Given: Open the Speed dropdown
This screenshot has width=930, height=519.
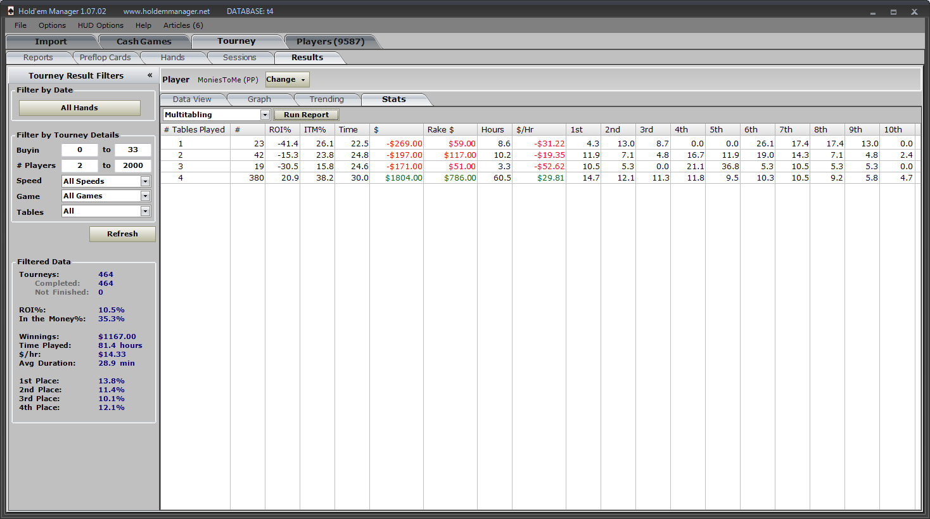Looking at the screenshot, I should coord(145,181).
